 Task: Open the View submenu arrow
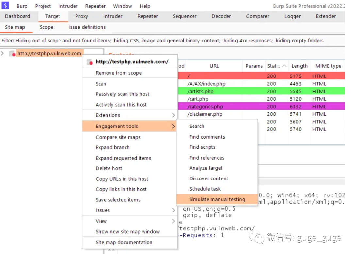click(x=173, y=221)
